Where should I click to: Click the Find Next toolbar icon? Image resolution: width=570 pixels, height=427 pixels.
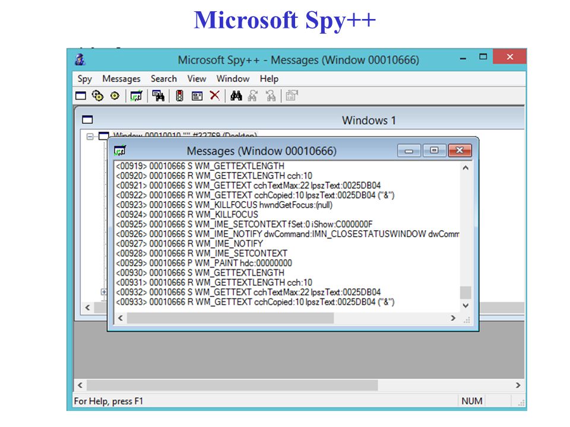(x=253, y=96)
